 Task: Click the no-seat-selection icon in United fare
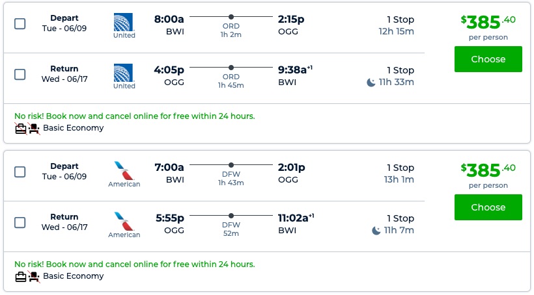[34, 129]
